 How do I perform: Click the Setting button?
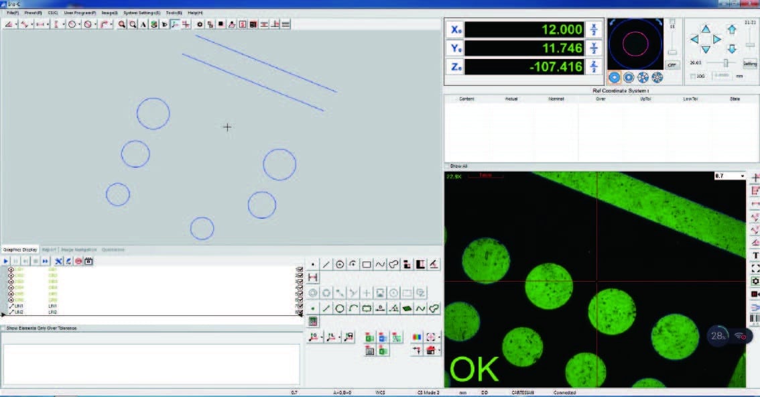click(750, 64)
